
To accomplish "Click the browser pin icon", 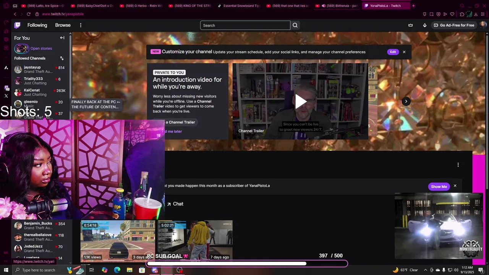I will click(x=424, y=14).
